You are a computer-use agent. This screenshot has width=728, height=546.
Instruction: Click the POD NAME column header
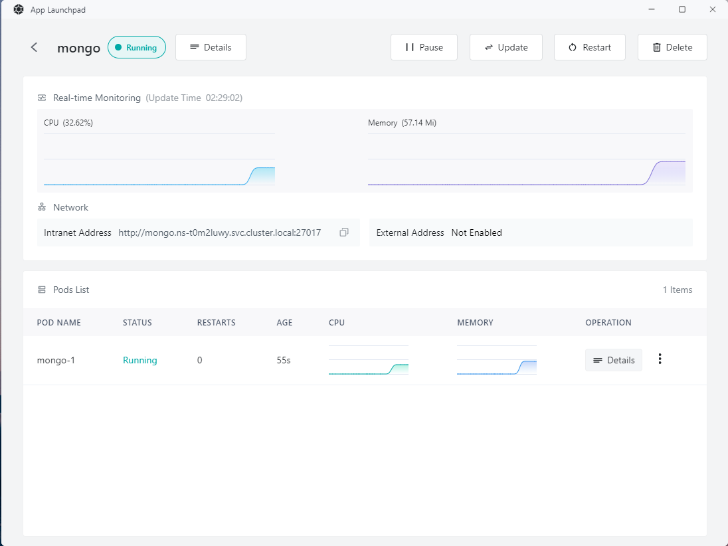(59, 323)
